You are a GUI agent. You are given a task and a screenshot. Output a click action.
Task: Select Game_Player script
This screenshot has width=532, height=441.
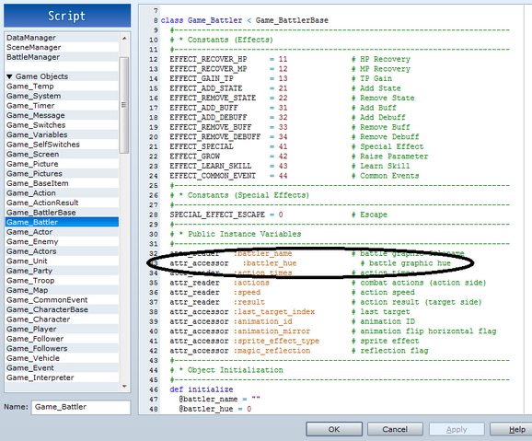pyautogui.click(x=62, y=330)
